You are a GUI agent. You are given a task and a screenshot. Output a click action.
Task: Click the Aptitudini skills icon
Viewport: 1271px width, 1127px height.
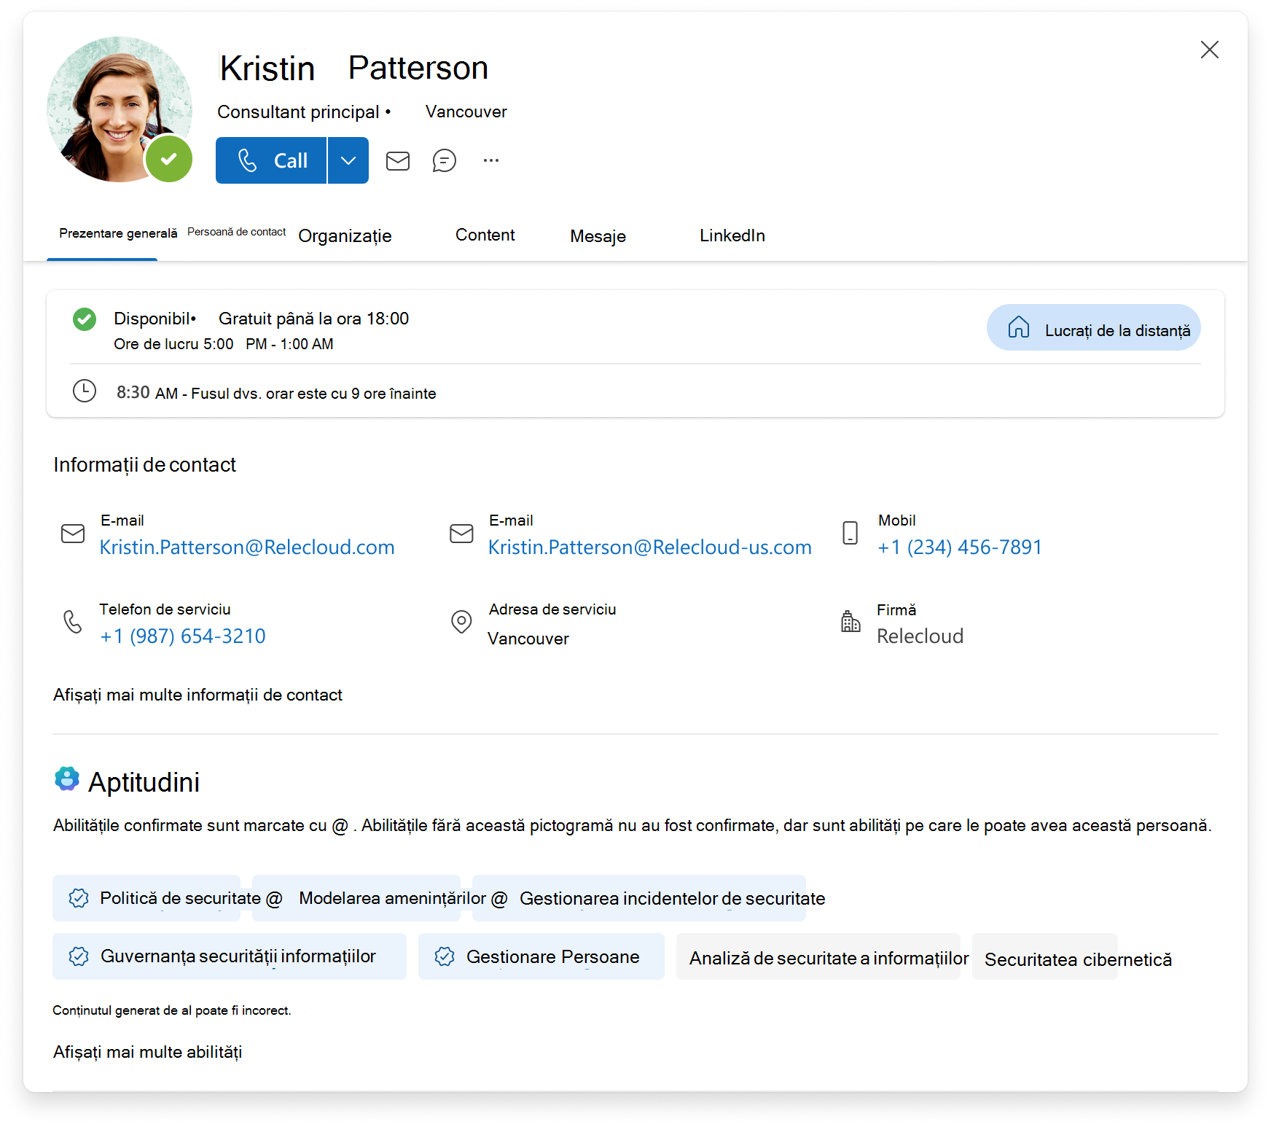click(67, 779)
